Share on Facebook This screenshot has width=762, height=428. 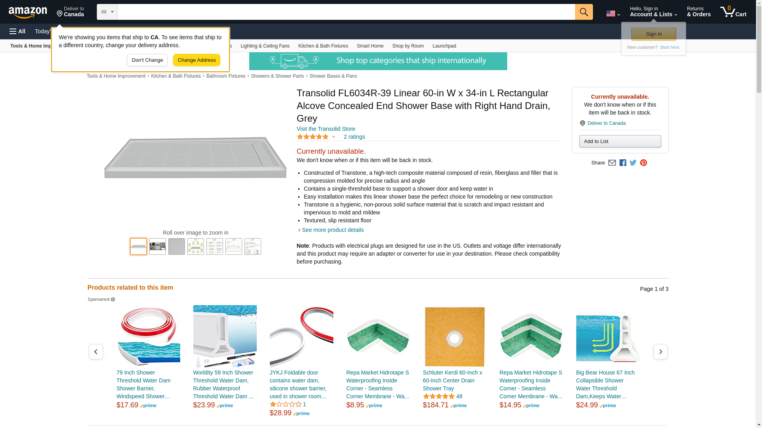[623, 163]
